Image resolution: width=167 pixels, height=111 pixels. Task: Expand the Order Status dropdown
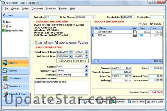(94, 17)
